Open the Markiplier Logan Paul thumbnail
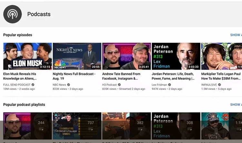The height and width of the screenshot is (143, 242). coord(222,56)
